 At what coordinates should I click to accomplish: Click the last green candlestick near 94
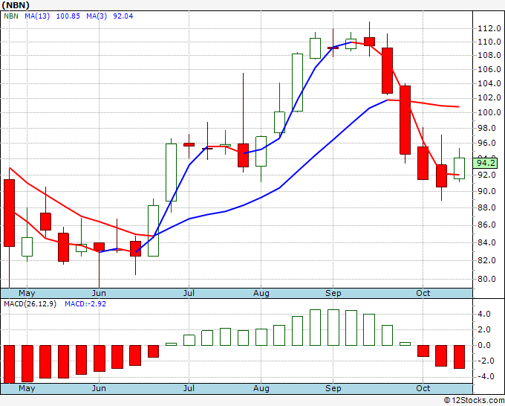click(x=459, y=168)
